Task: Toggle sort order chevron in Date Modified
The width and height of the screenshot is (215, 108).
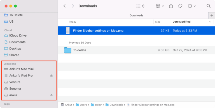Action: 210,22
